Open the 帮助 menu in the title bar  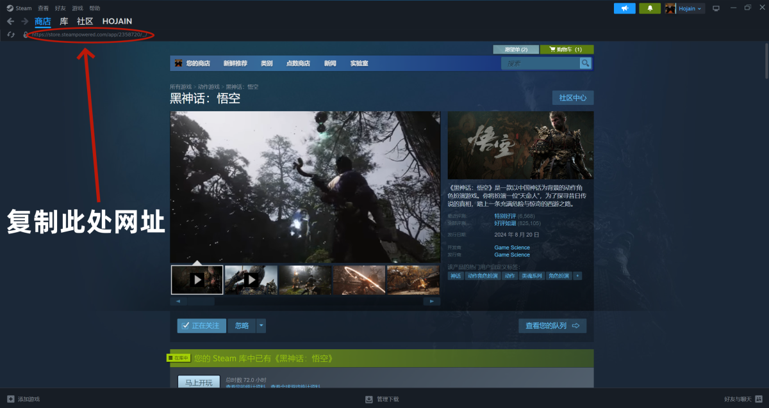pyautogui.click(x=95, y=8)
